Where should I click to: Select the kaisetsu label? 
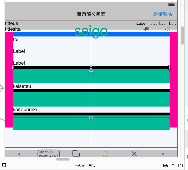[22, 86]
